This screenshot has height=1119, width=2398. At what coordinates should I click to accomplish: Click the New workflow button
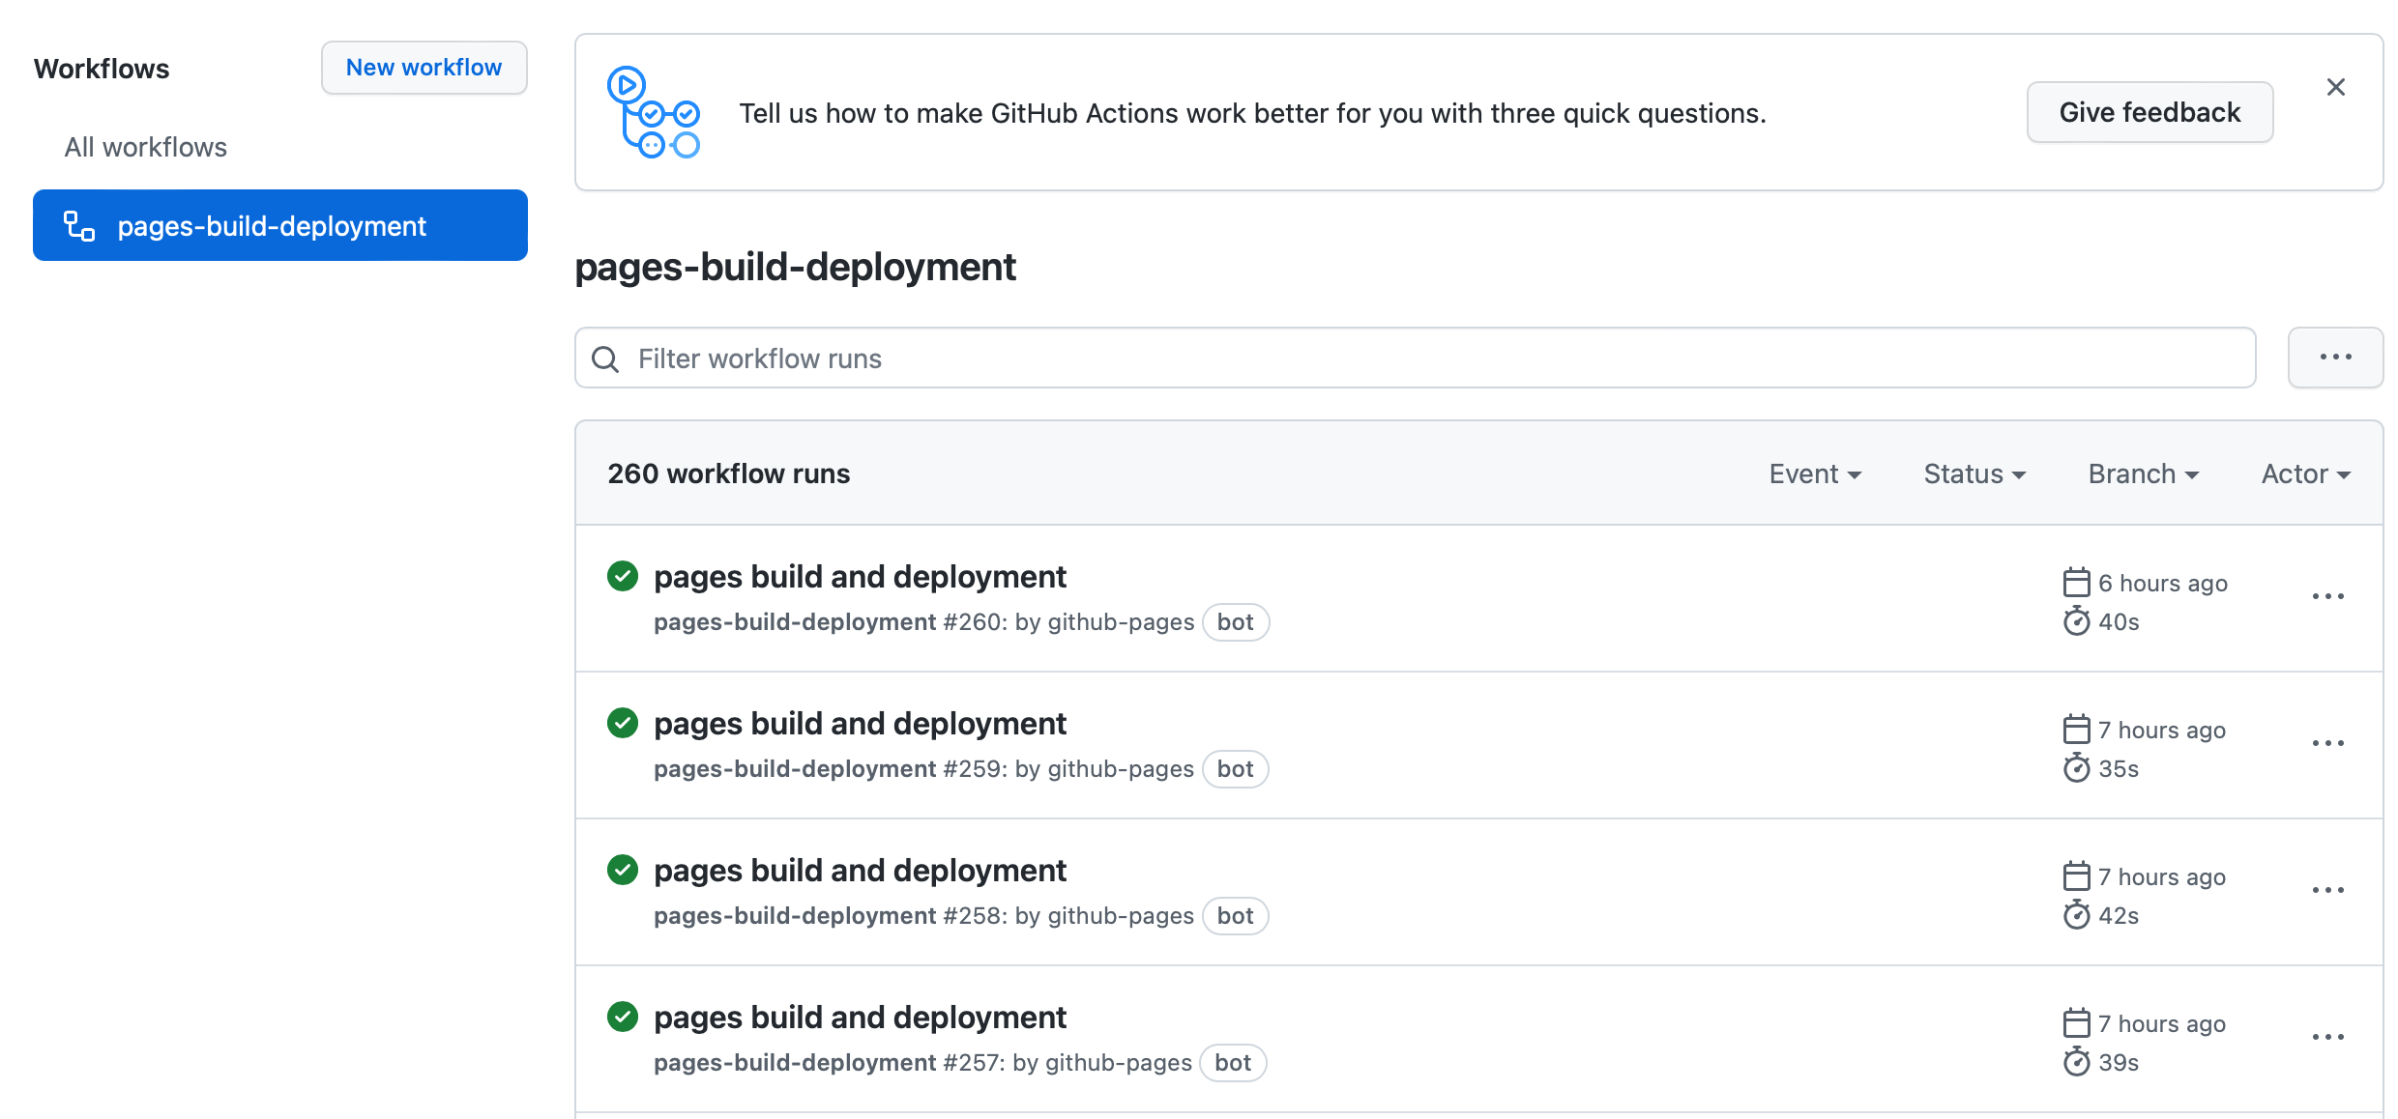tap(424, 68)
